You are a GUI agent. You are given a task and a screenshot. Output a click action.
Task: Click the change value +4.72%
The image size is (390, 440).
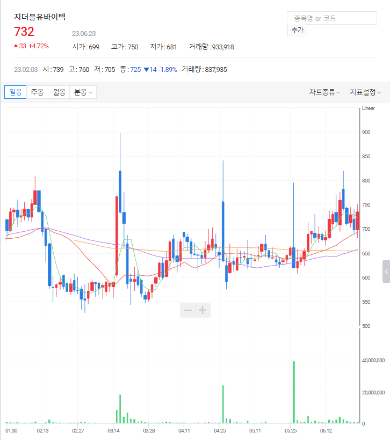tap(39, 46)
